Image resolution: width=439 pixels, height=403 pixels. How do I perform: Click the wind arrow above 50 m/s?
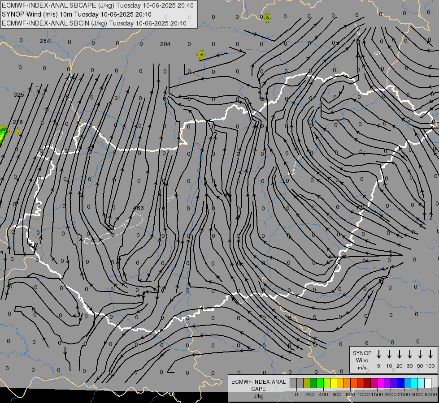[x=420, y=354]
